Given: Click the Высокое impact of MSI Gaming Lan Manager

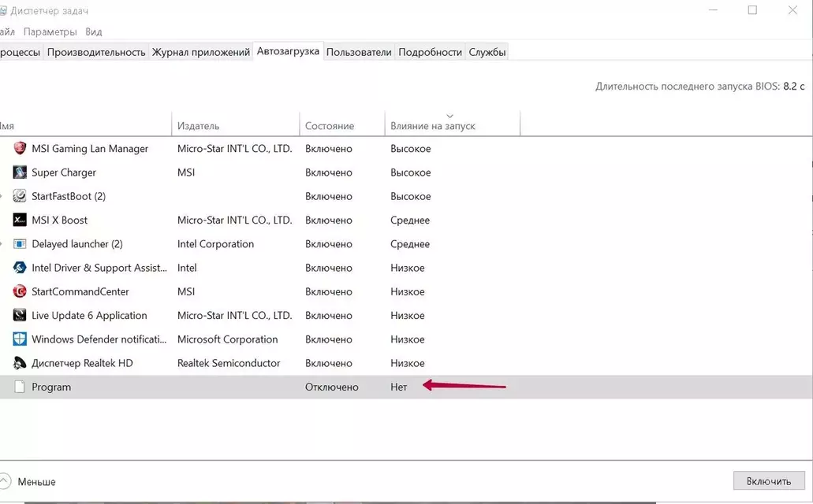Looking at the screenshot, I should 411,149.
